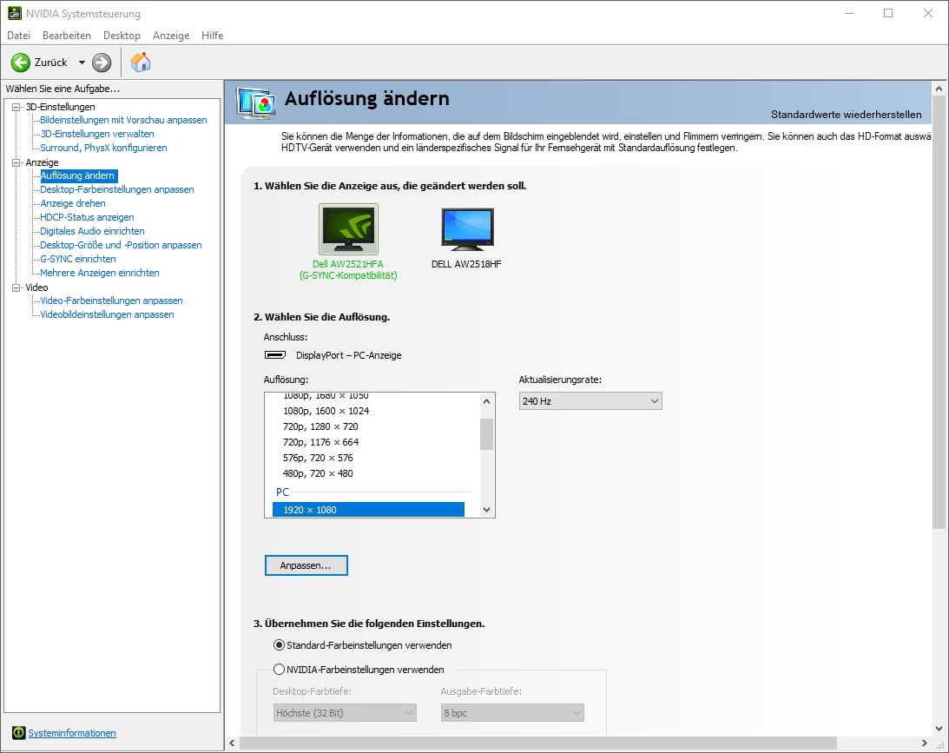Viewport: 949px width, 753px height.
Task: Click the horizontal scrollbar left arrow
Action: tap(233, 743)
